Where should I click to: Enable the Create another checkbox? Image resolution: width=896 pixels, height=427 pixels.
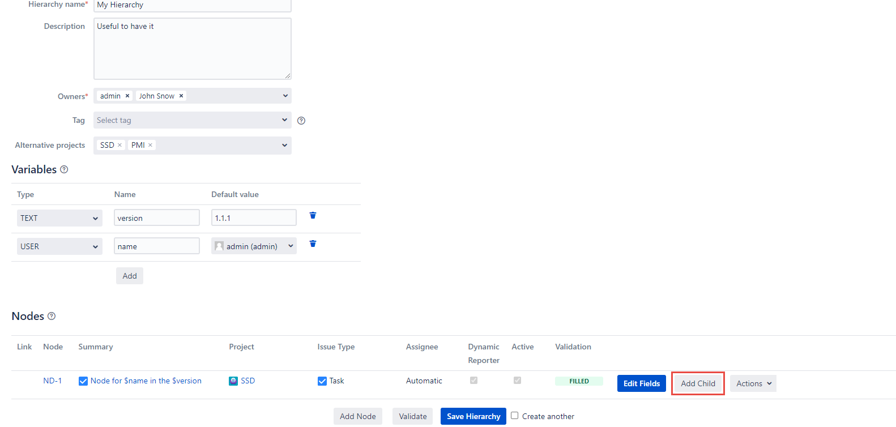pyautogui.click(x=514, y=415)
